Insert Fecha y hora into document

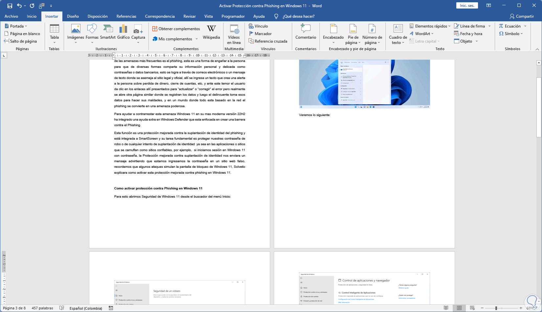coord(468,34)
